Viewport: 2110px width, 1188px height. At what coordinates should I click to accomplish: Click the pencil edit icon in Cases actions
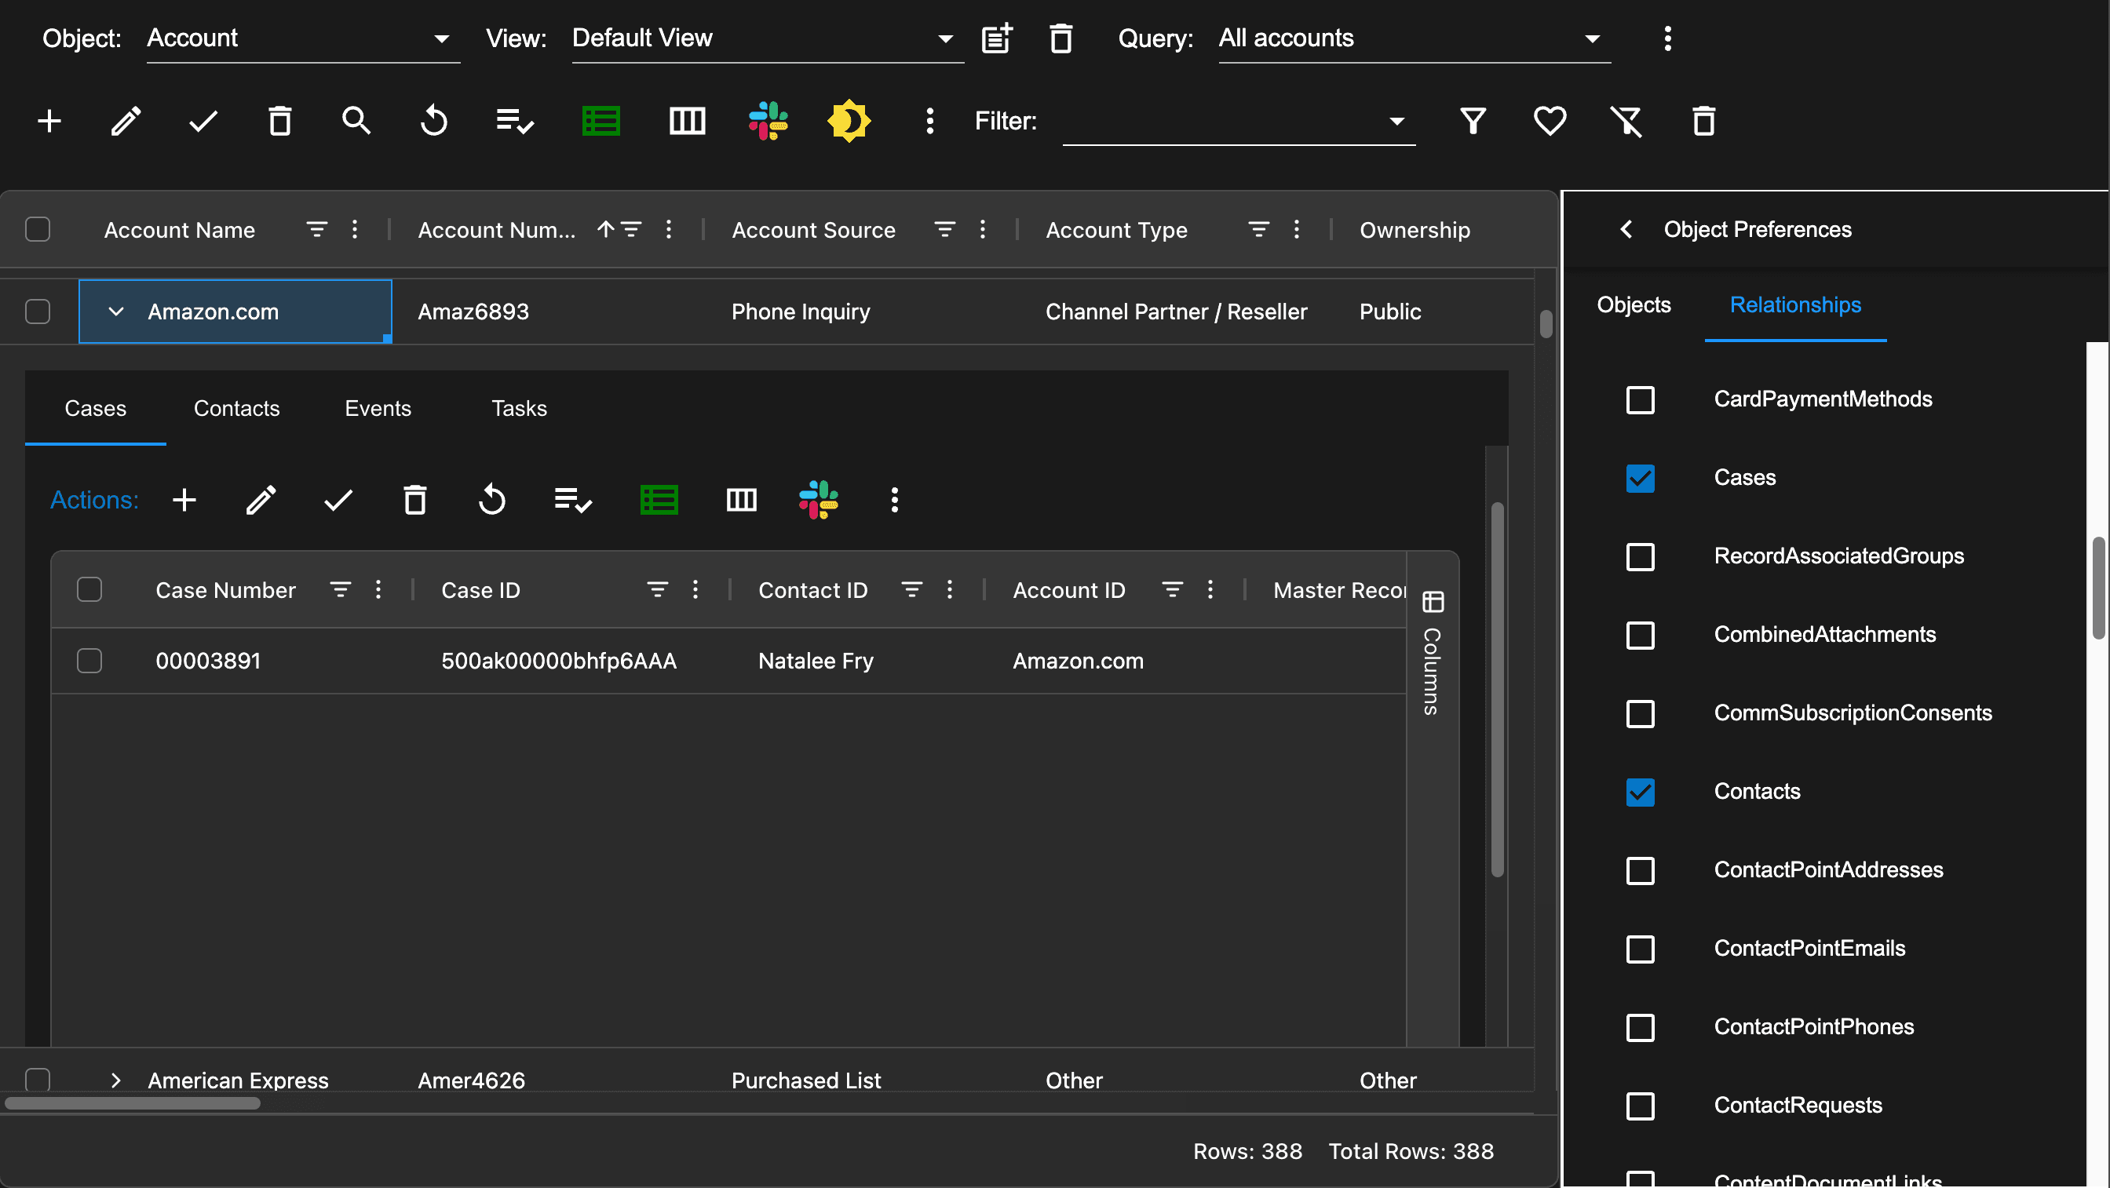pos(261,499)
